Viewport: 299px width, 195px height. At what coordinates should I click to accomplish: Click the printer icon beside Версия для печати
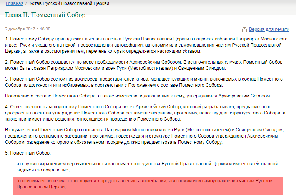(x=244, y=29)
